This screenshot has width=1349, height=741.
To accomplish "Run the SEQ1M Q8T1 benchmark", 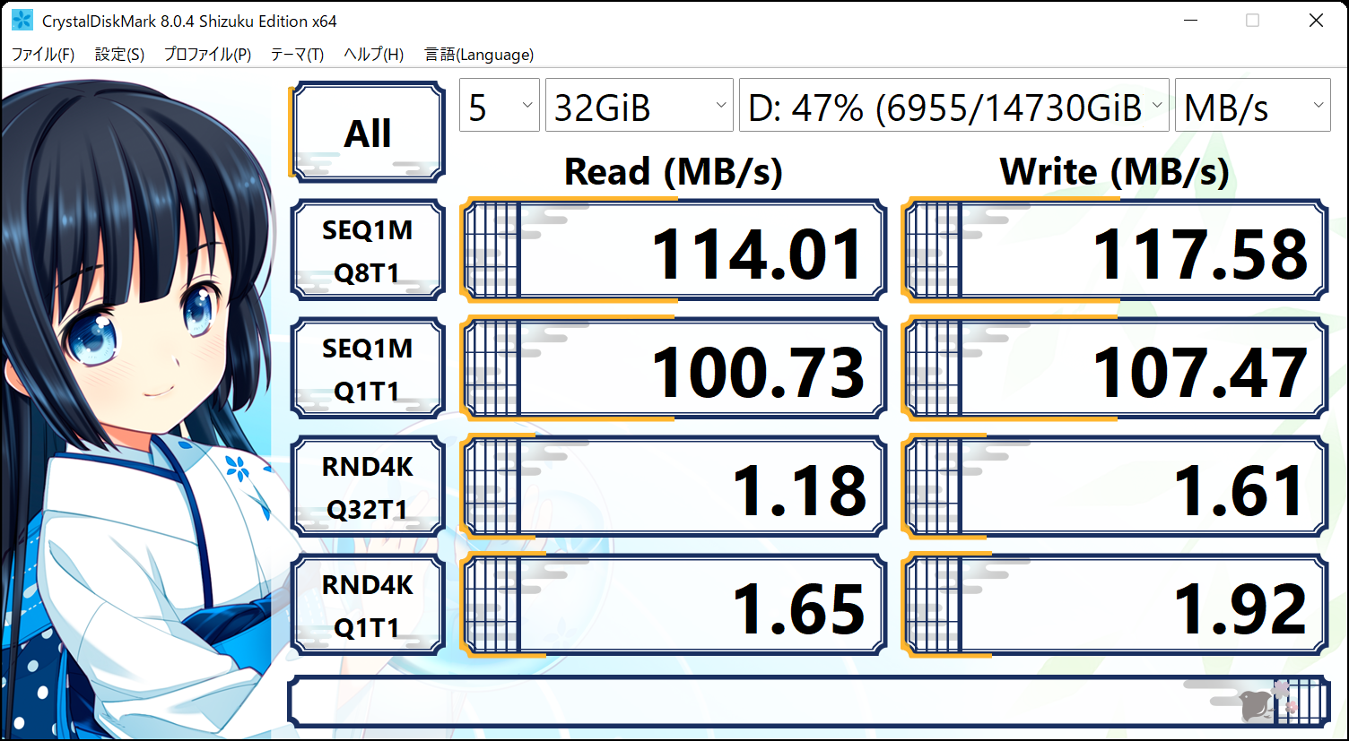I will 367,250.
